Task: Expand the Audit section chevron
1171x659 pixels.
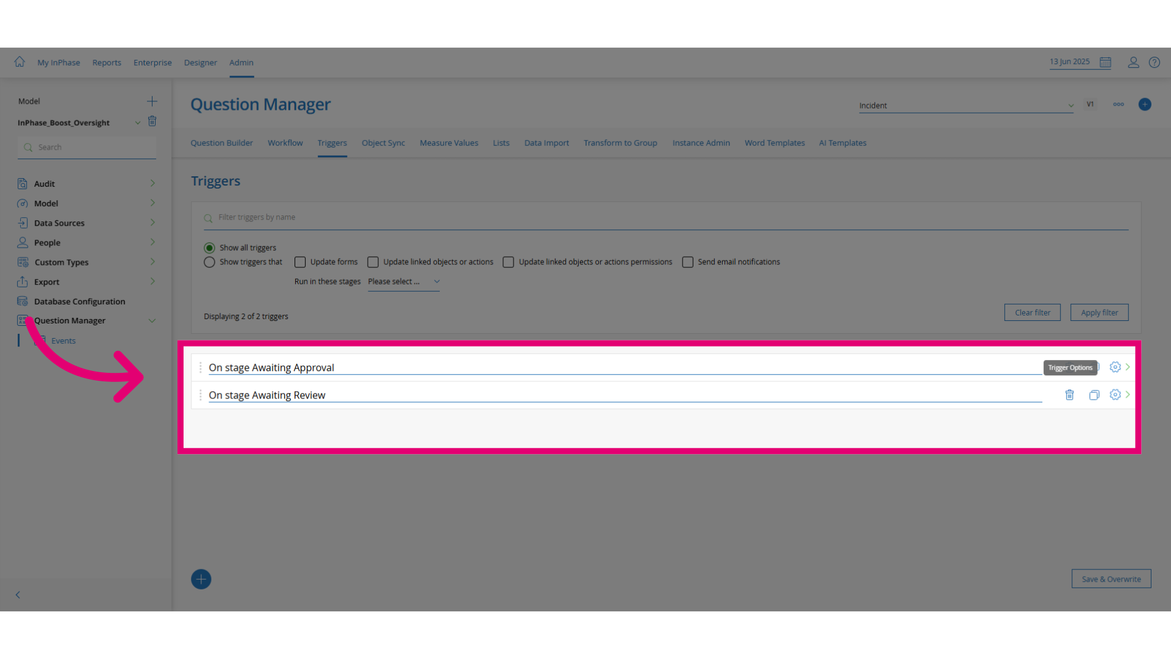Action: (x=152, y=183)
